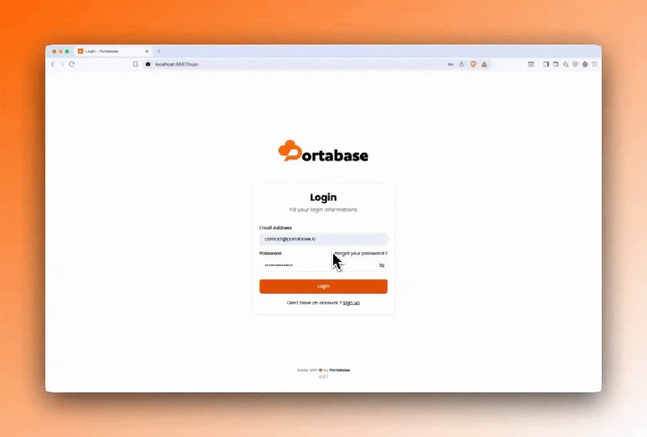Click the Portabase link in the footer

tap(340, 370)
